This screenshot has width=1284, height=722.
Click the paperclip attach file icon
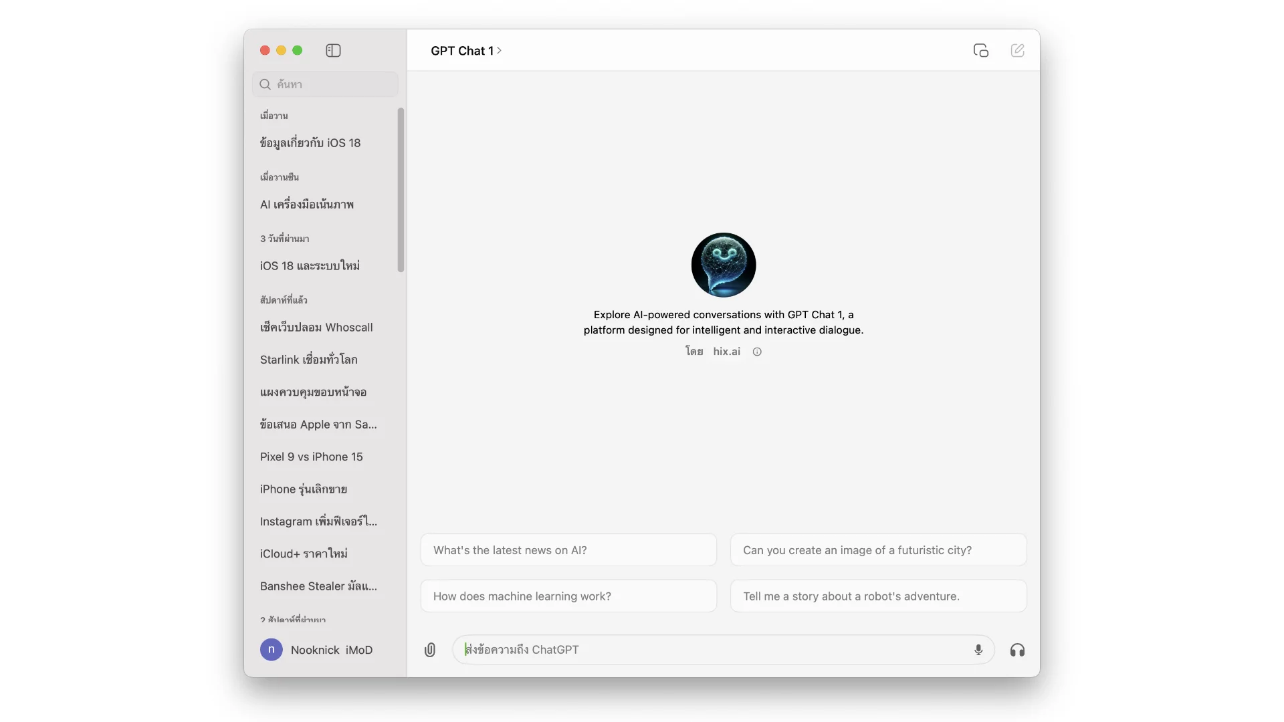click(x=430, y=650)
